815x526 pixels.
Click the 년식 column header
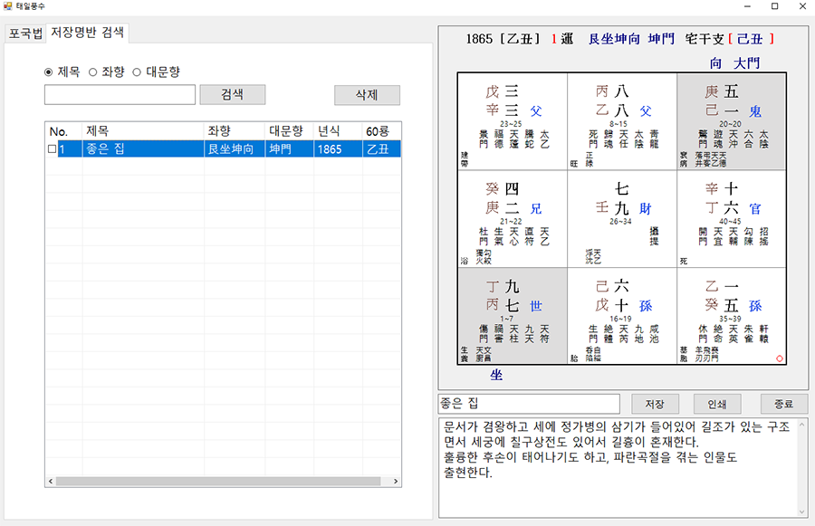[339, 131]
